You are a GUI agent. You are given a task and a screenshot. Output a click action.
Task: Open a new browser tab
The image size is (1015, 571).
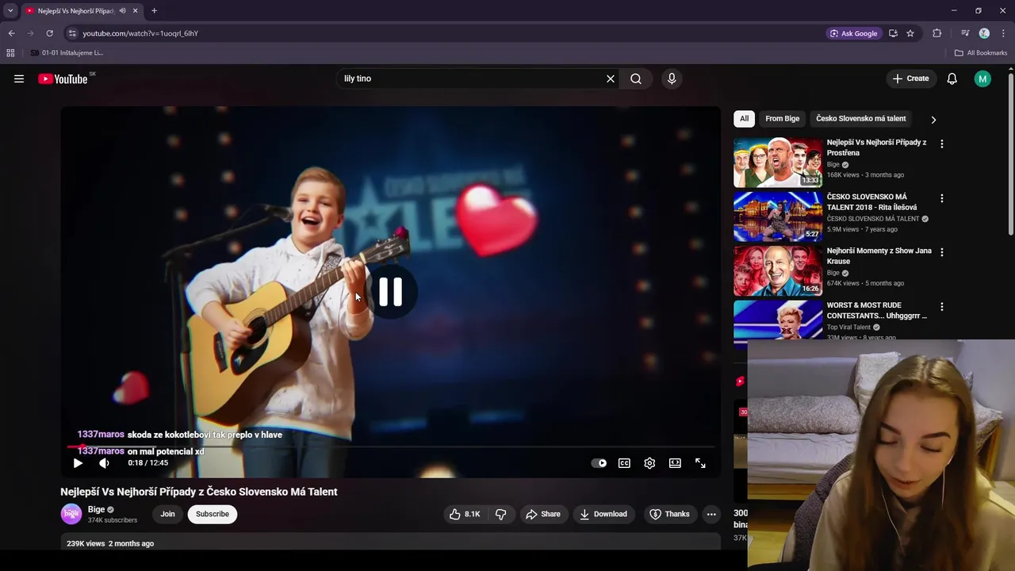(x=154, y=11)
